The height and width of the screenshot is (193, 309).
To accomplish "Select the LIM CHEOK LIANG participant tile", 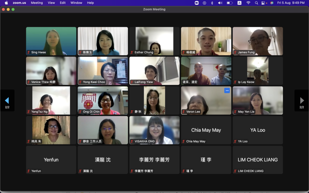I will (258, 160).
